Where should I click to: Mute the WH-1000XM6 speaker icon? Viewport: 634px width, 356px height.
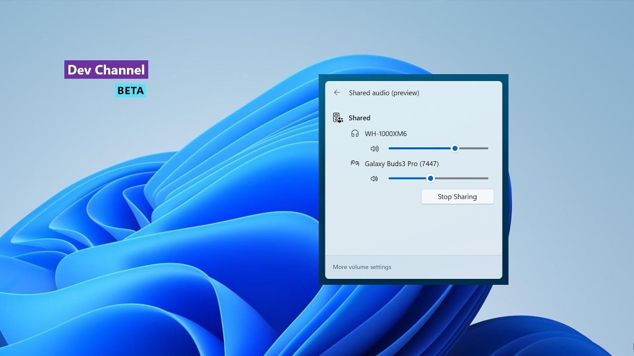pos(374,148)
